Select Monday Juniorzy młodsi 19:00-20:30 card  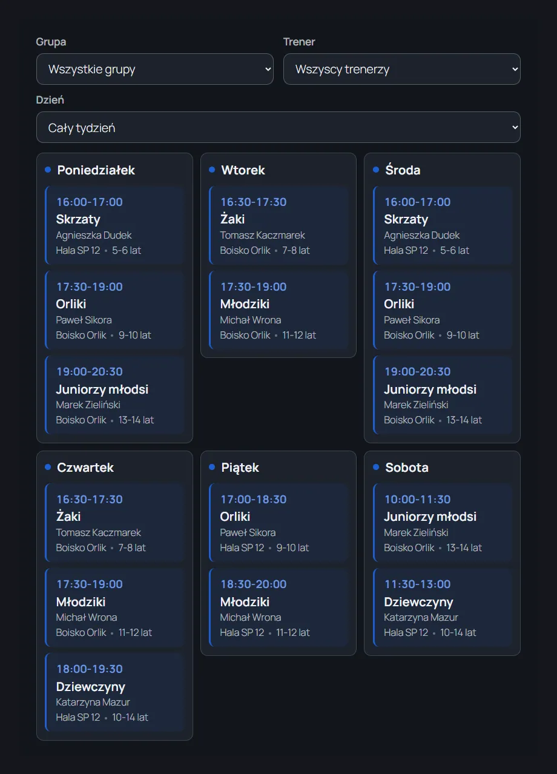[x=114, y=395]
